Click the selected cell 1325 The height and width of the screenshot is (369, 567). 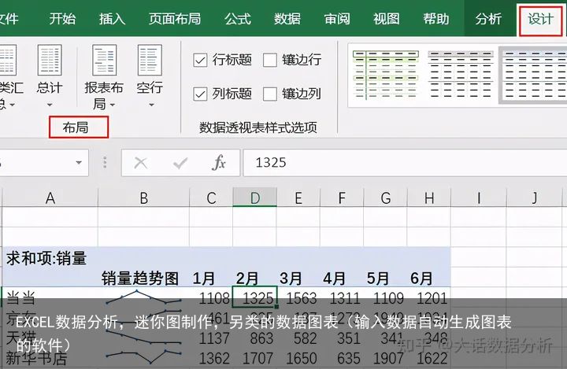pos(255,297)
